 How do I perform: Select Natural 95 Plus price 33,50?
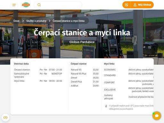tap(96, 74)
